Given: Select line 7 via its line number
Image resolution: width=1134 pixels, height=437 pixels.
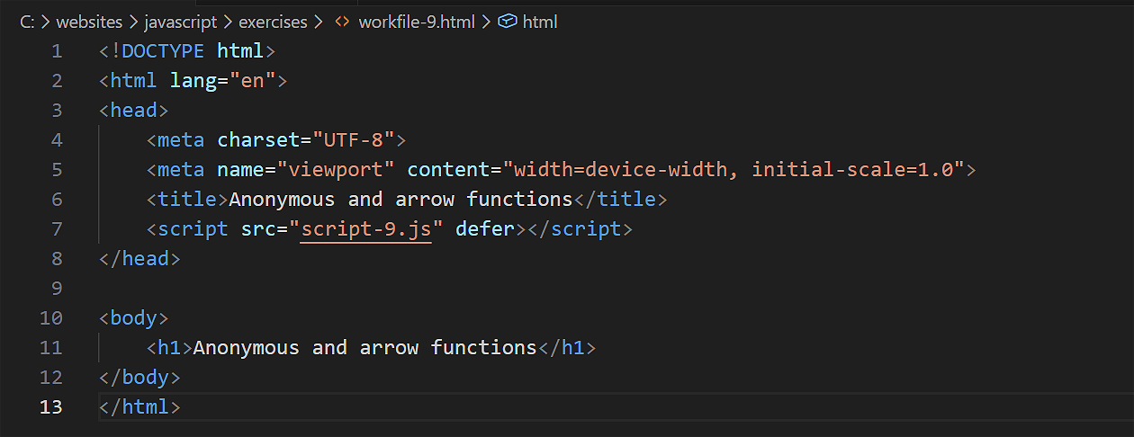Looking at the screenshot, I should [57, 229].
